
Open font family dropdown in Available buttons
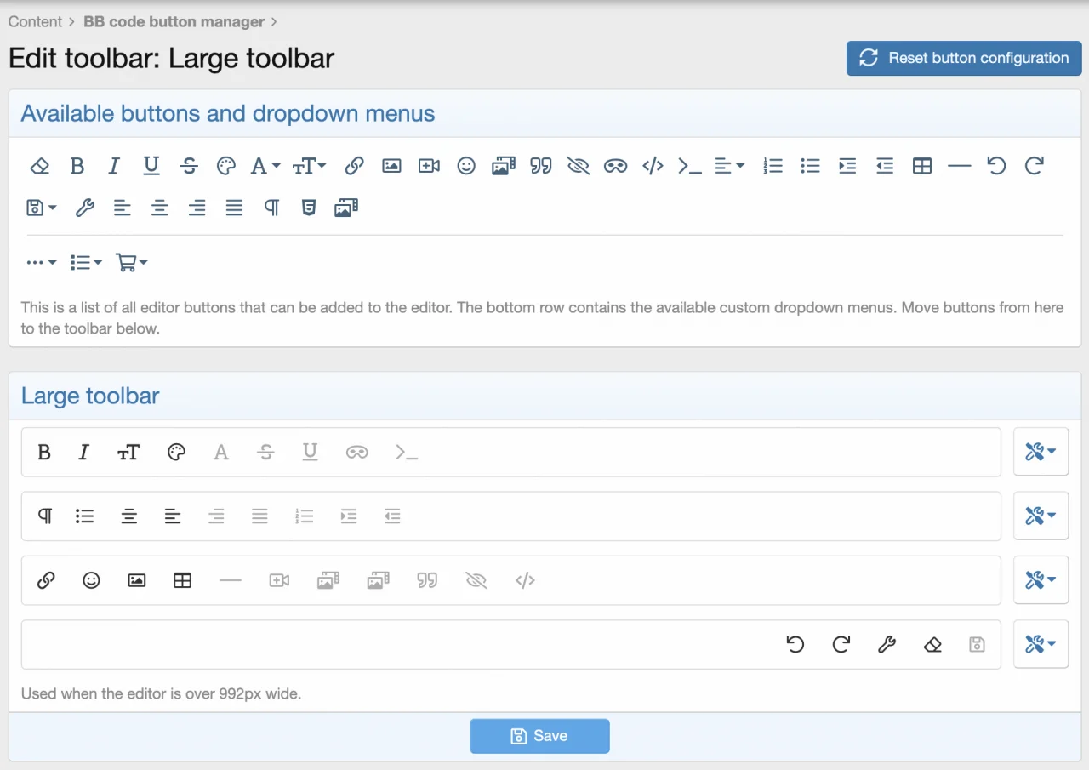point(265,167)
